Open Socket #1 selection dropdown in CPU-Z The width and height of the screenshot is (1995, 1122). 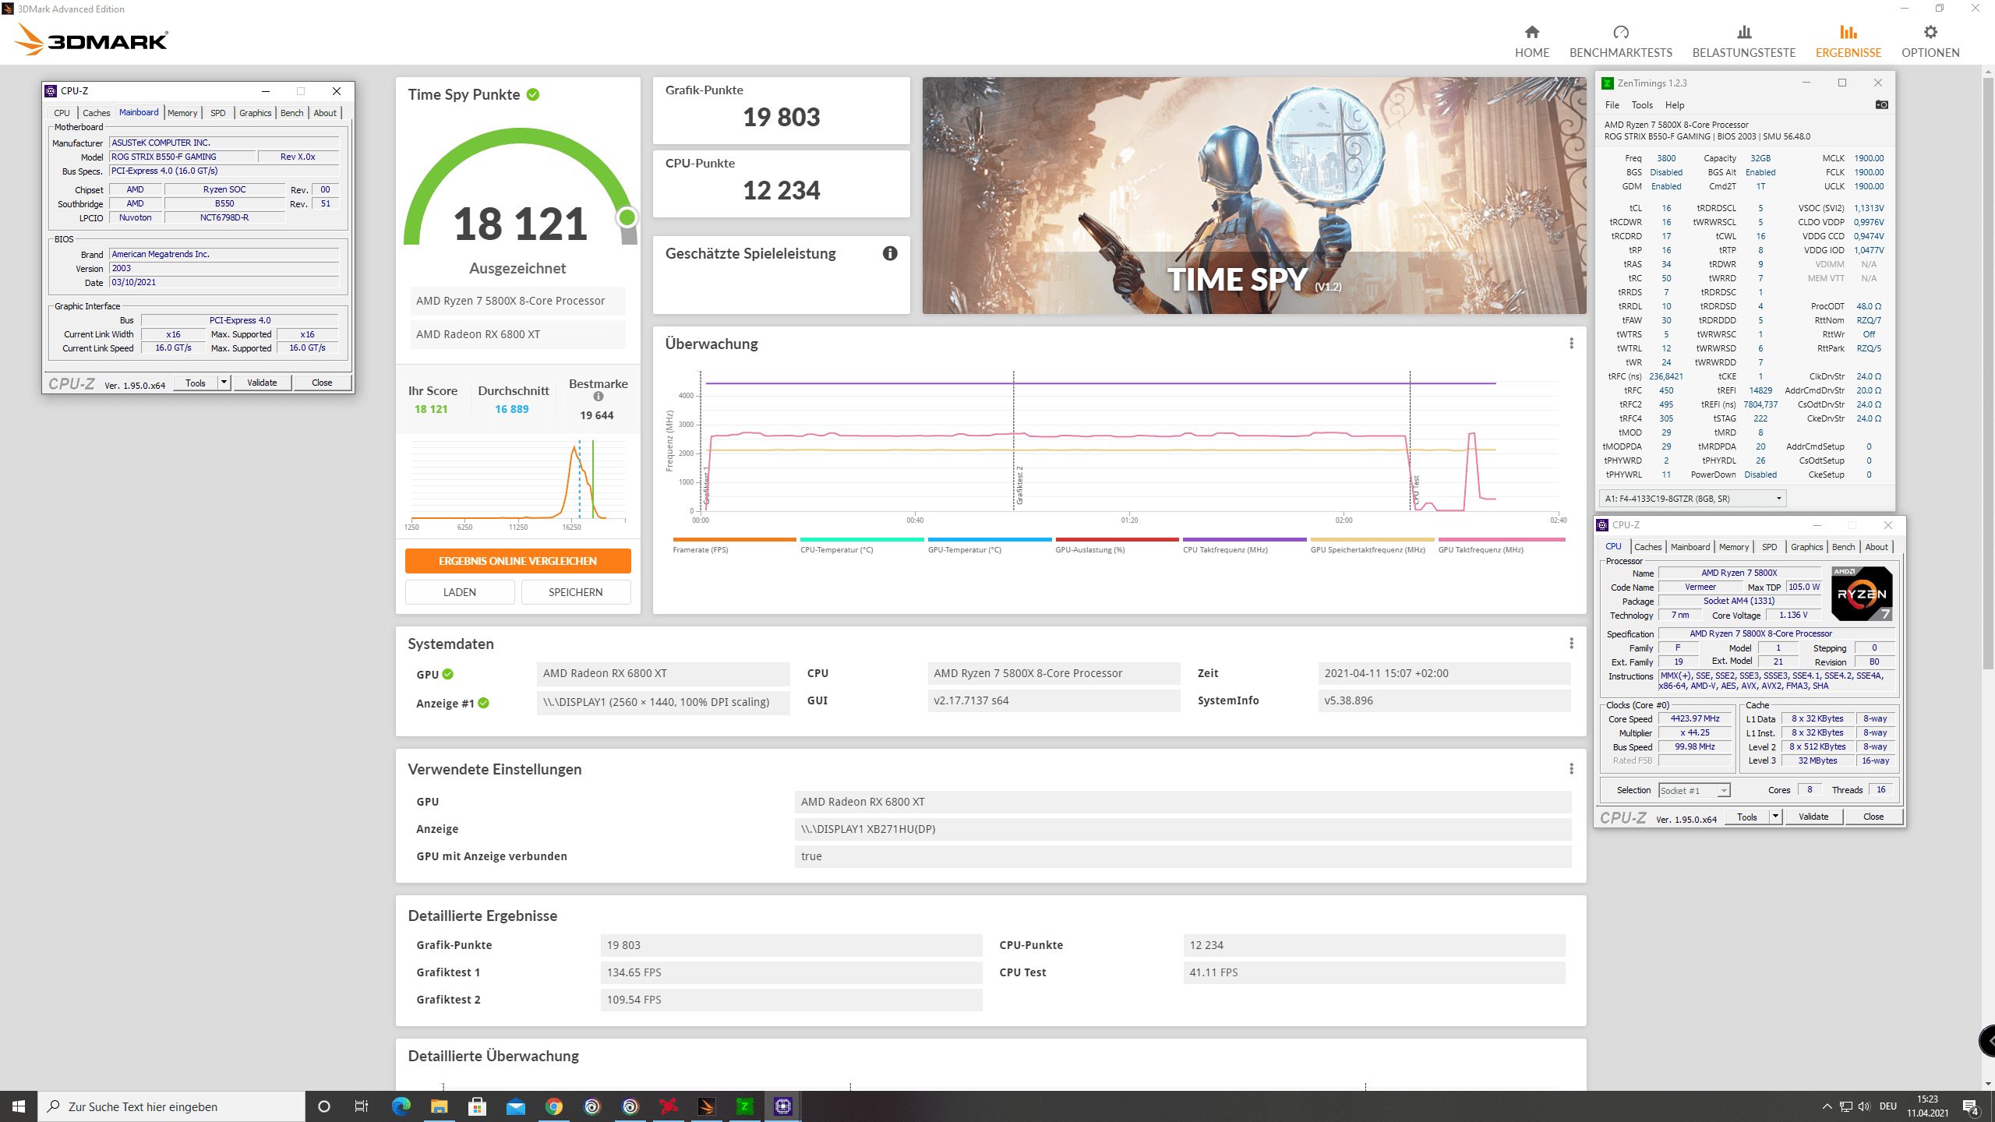[x=1723, y=790]
